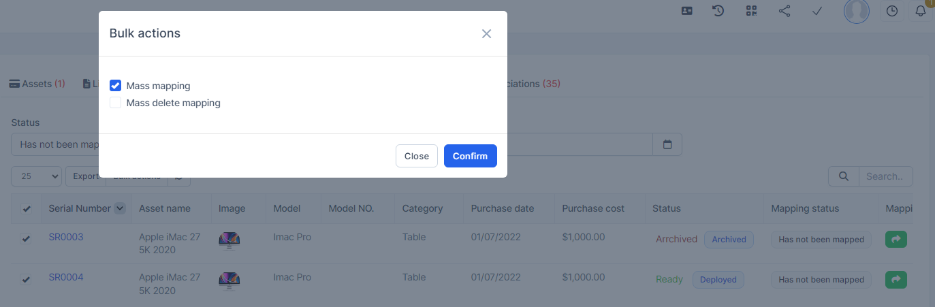Click the search magnifier icon
The image size is (935, 307).
(x=844, y=176)
